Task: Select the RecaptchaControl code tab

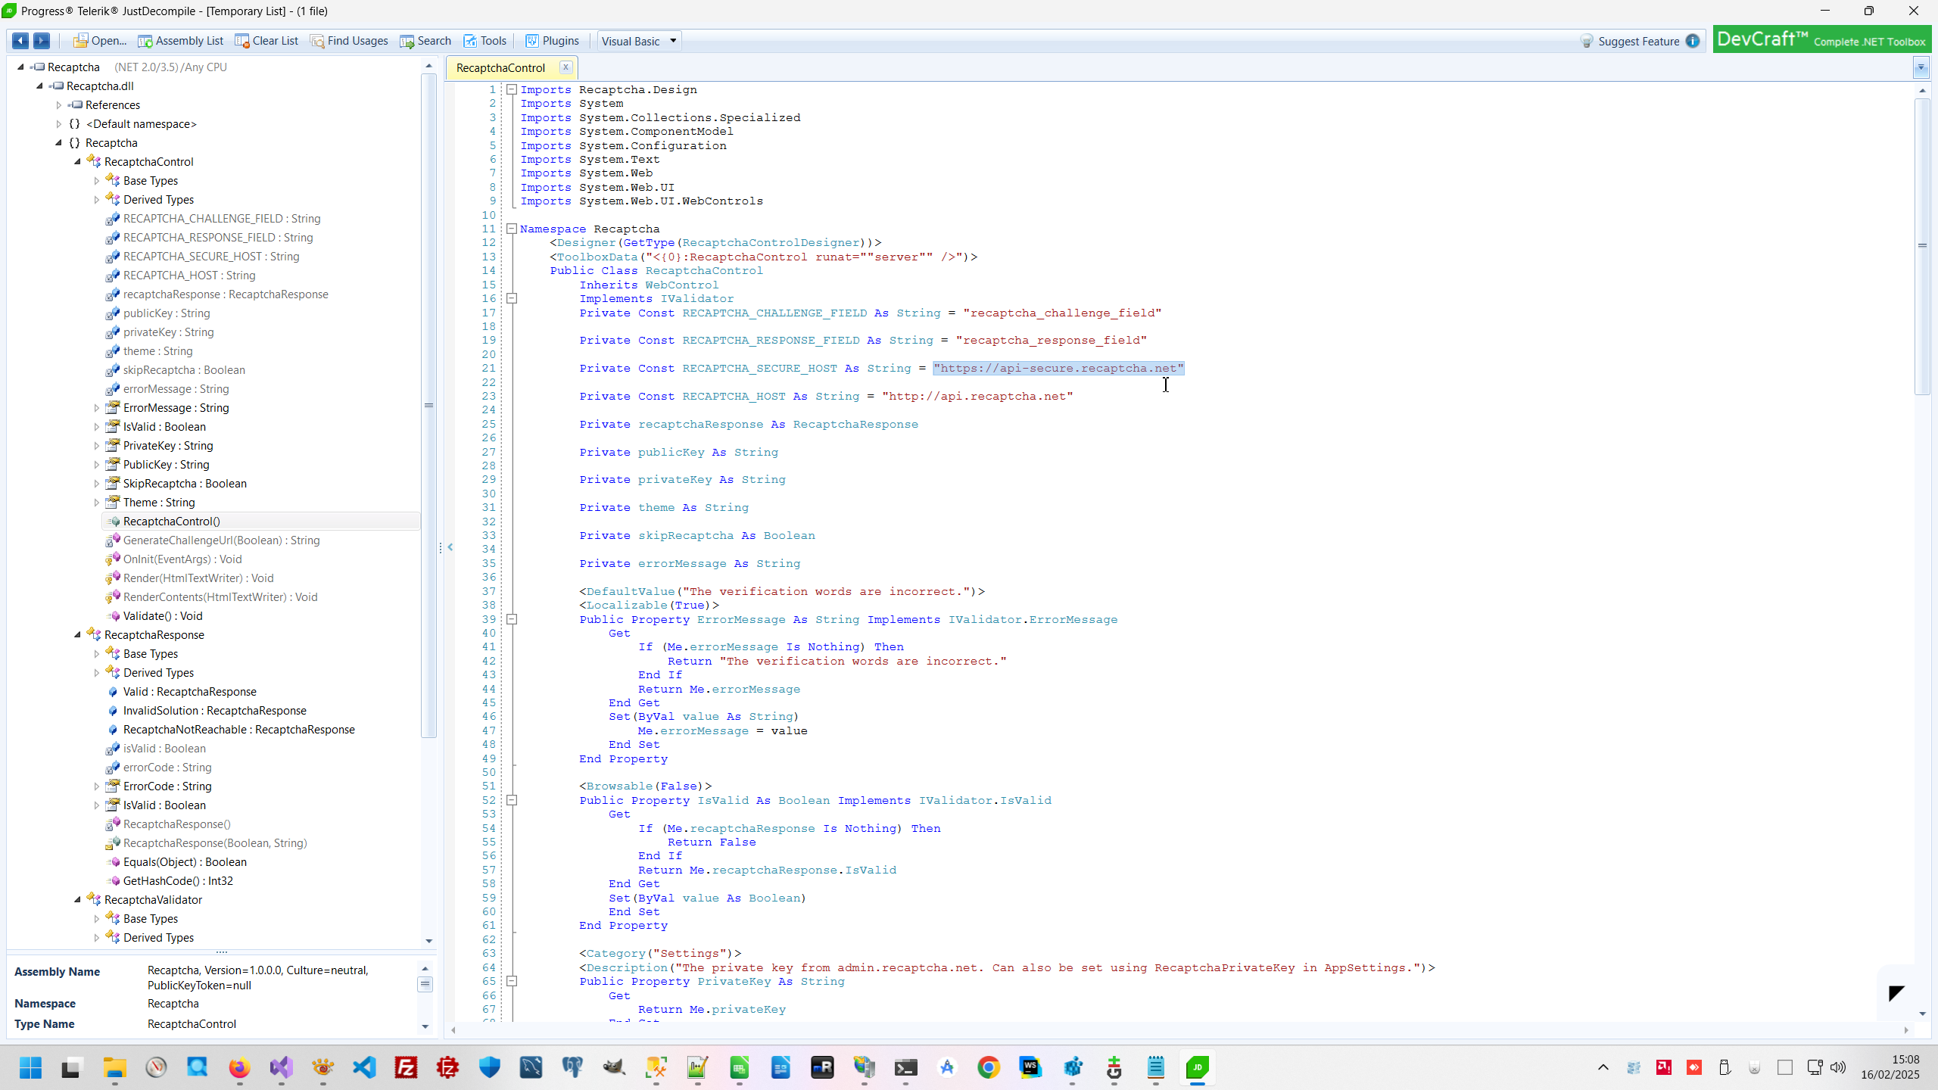Action: point(500,68)
